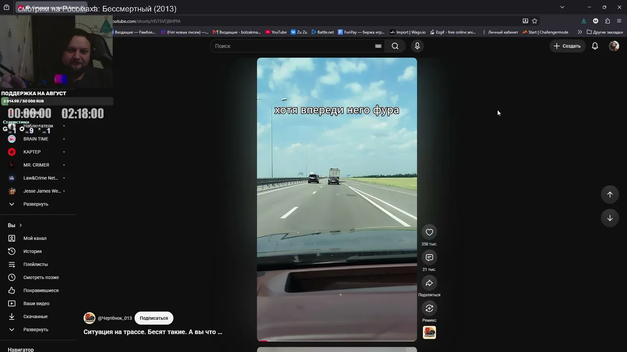Open browser extensions puzzle icon
627x352 pixels.
607,21
